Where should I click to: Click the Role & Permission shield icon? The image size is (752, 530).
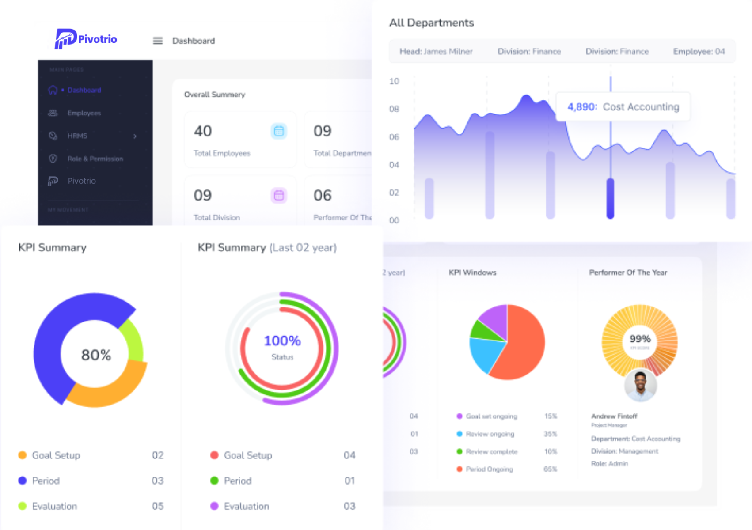[x=52, y=159]
